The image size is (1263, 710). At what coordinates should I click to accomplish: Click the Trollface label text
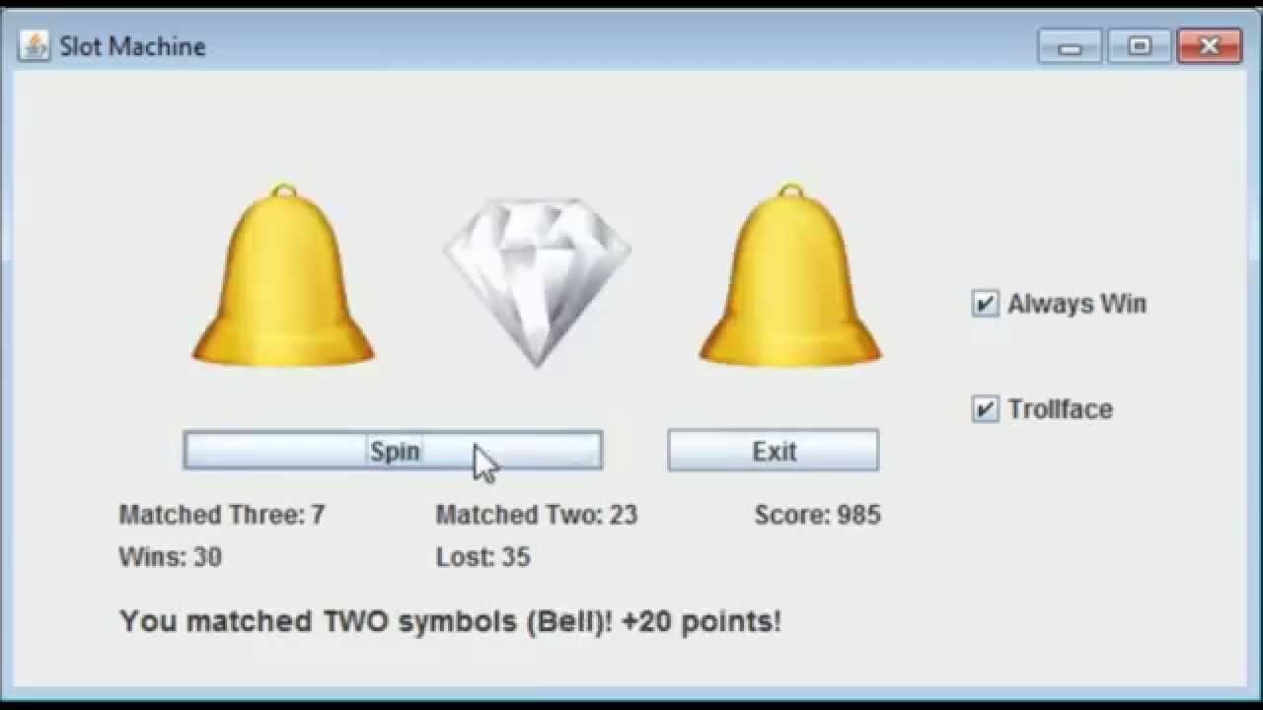(x=1060, y=409)
